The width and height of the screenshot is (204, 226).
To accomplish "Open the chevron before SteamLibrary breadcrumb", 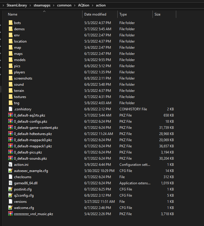I will (x=3, y=5).
